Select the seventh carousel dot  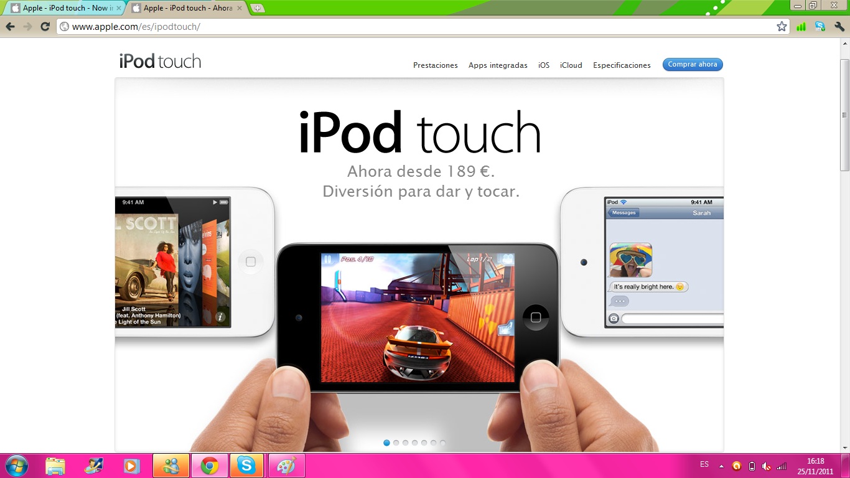coord(442,443)
